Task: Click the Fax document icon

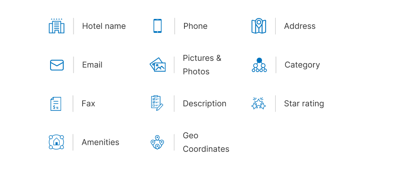Action: point(56,104)
